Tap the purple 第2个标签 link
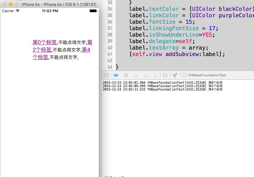The height and width of the screenshot is (177, 254). pos(42,50)
